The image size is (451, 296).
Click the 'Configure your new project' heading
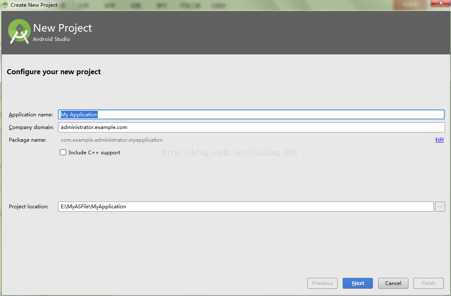pos(54,72)
